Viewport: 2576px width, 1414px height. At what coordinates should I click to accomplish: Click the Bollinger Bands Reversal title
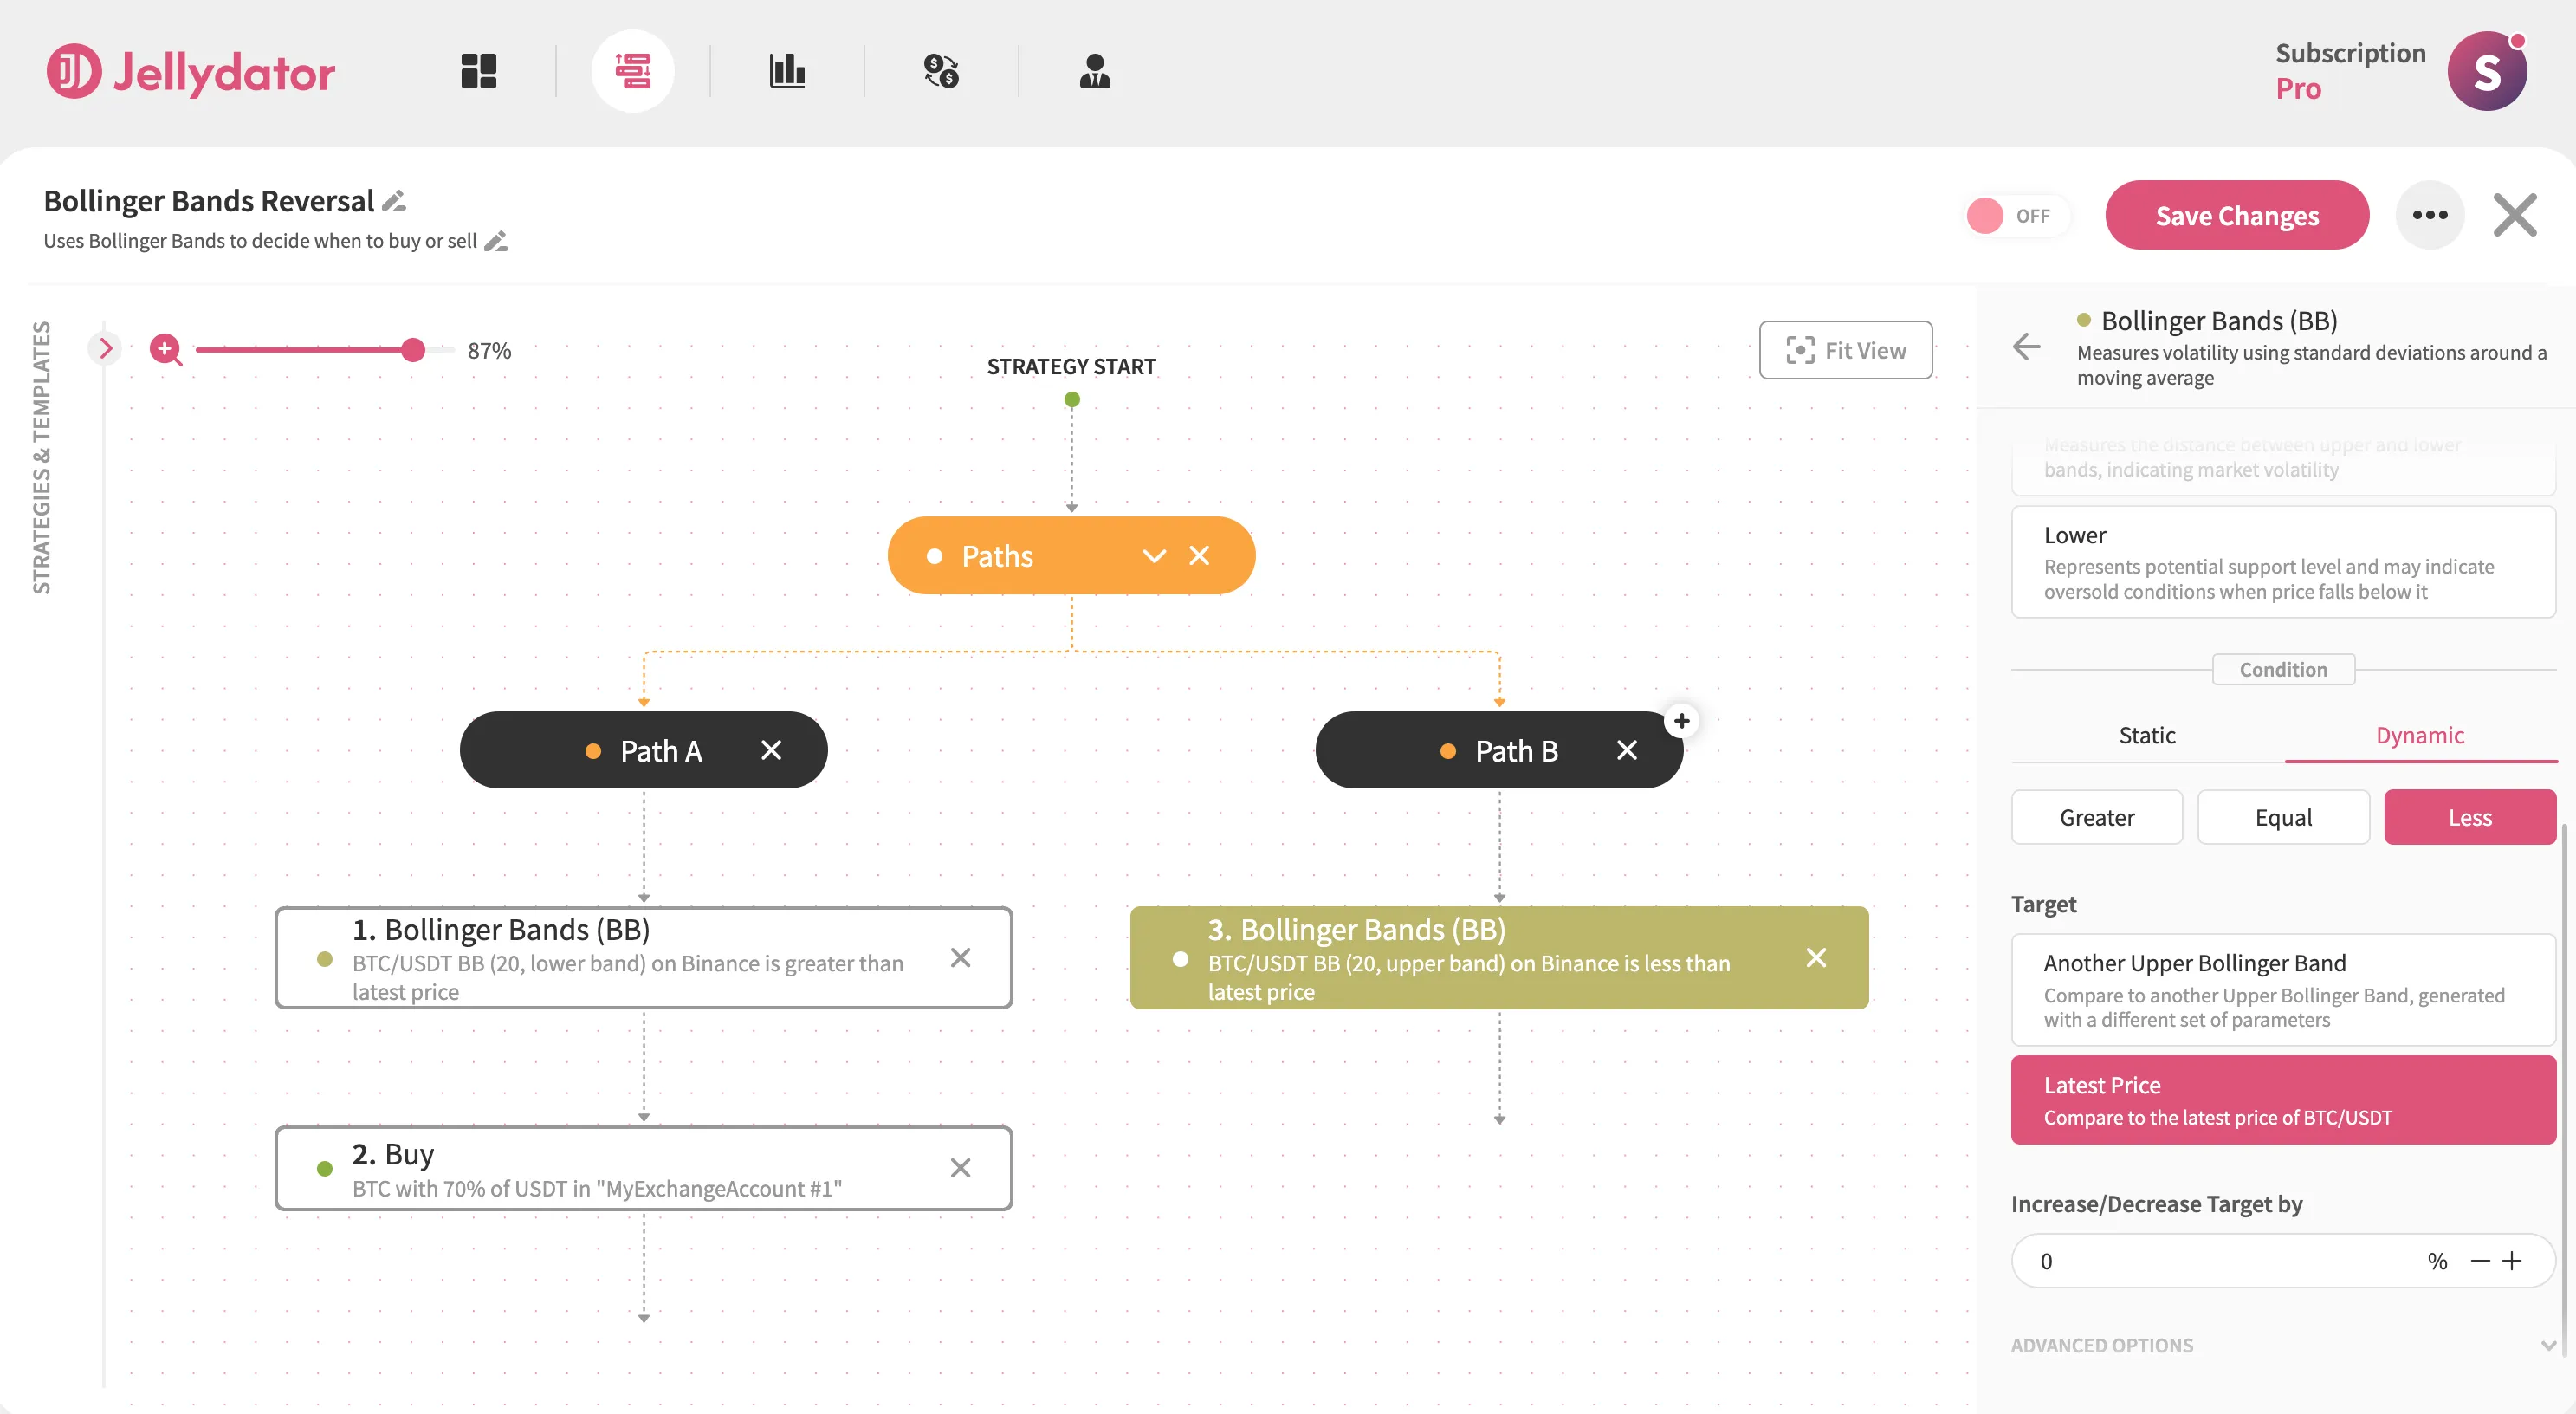pyautogui.click(x=209, y=201)
